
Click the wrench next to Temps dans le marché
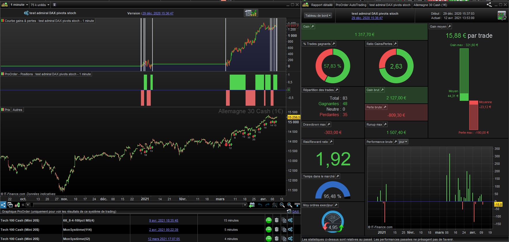click(338, 176)
